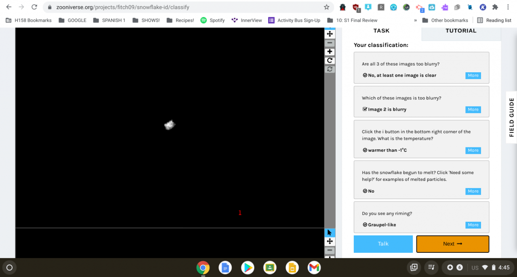The height and width of the screenshot is (277, 517).
Task: Reload the Zooniverse page
Action: coord(34,7)
